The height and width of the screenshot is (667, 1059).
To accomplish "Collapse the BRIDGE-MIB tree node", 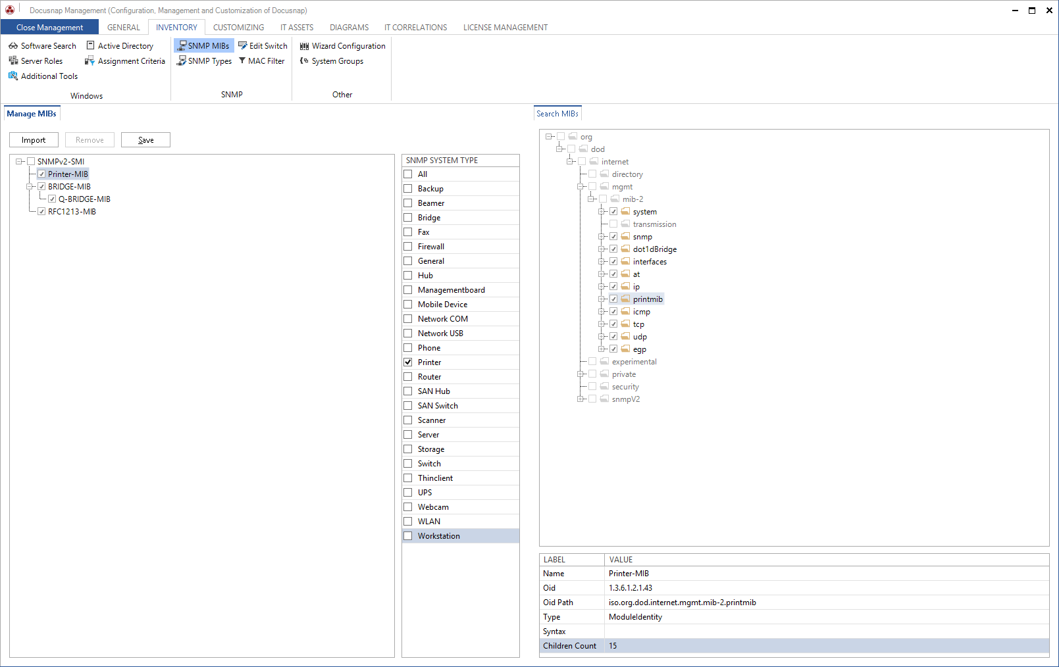I will (x=30, y=186).
